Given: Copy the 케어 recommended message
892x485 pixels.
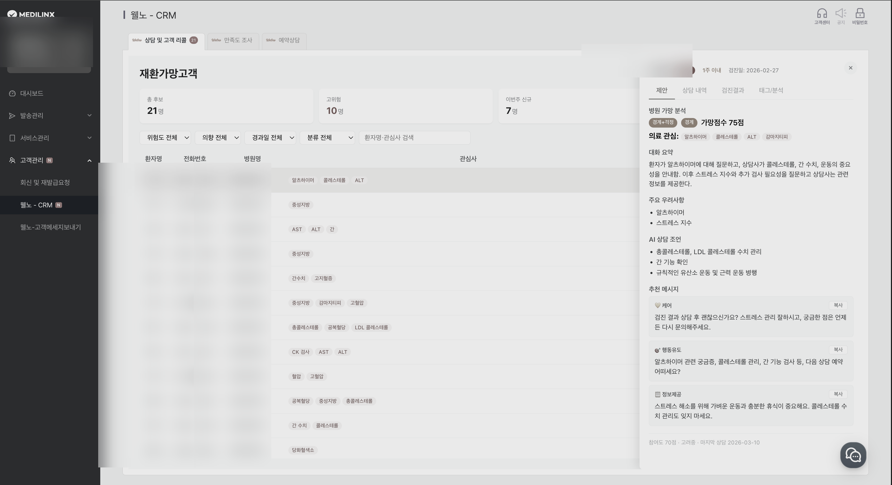Looking at the screenshot, I should click(838, 305).
